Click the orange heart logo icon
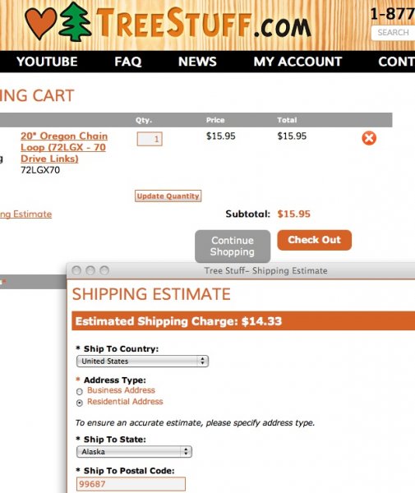415x493 pixels. point(40,23)
